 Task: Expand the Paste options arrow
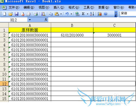[x=61, y=14]
